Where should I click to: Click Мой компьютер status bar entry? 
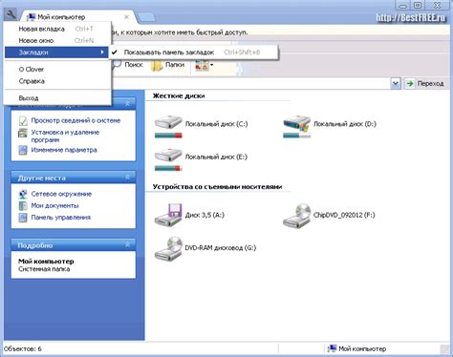[356, 348]
